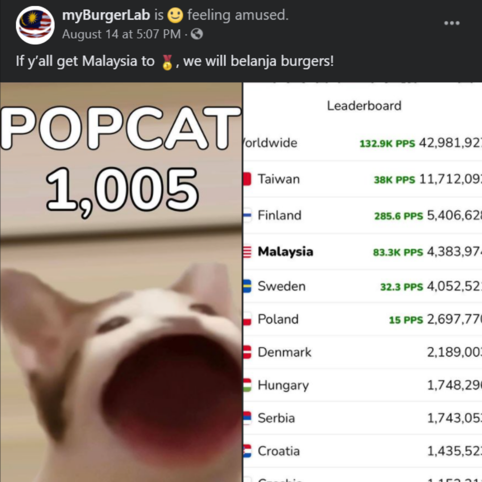This screenshot has width=482, height=482.
Task: Click the Leaderboard heading
Action: (x=364, y=106)
